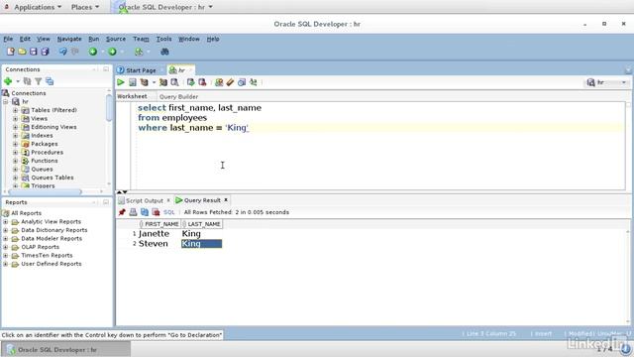Open the Navigate menu
634x357 pixels.
pos(69,39)
